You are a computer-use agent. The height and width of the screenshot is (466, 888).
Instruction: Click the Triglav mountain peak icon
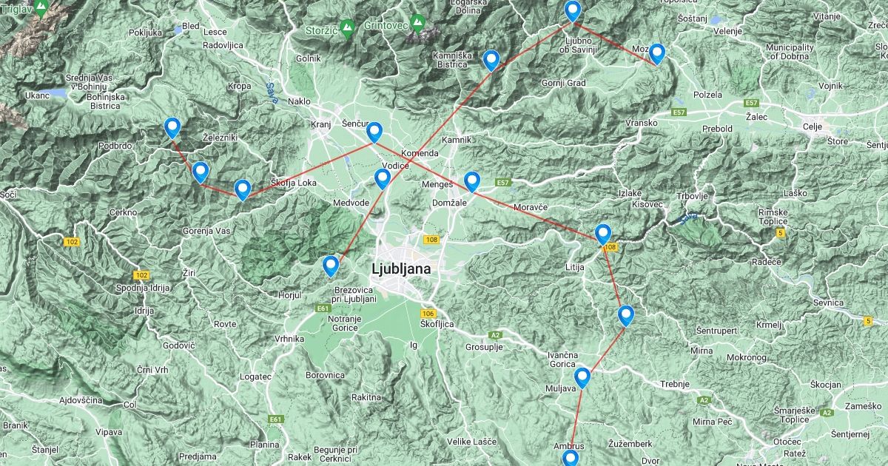click(41, 9)
